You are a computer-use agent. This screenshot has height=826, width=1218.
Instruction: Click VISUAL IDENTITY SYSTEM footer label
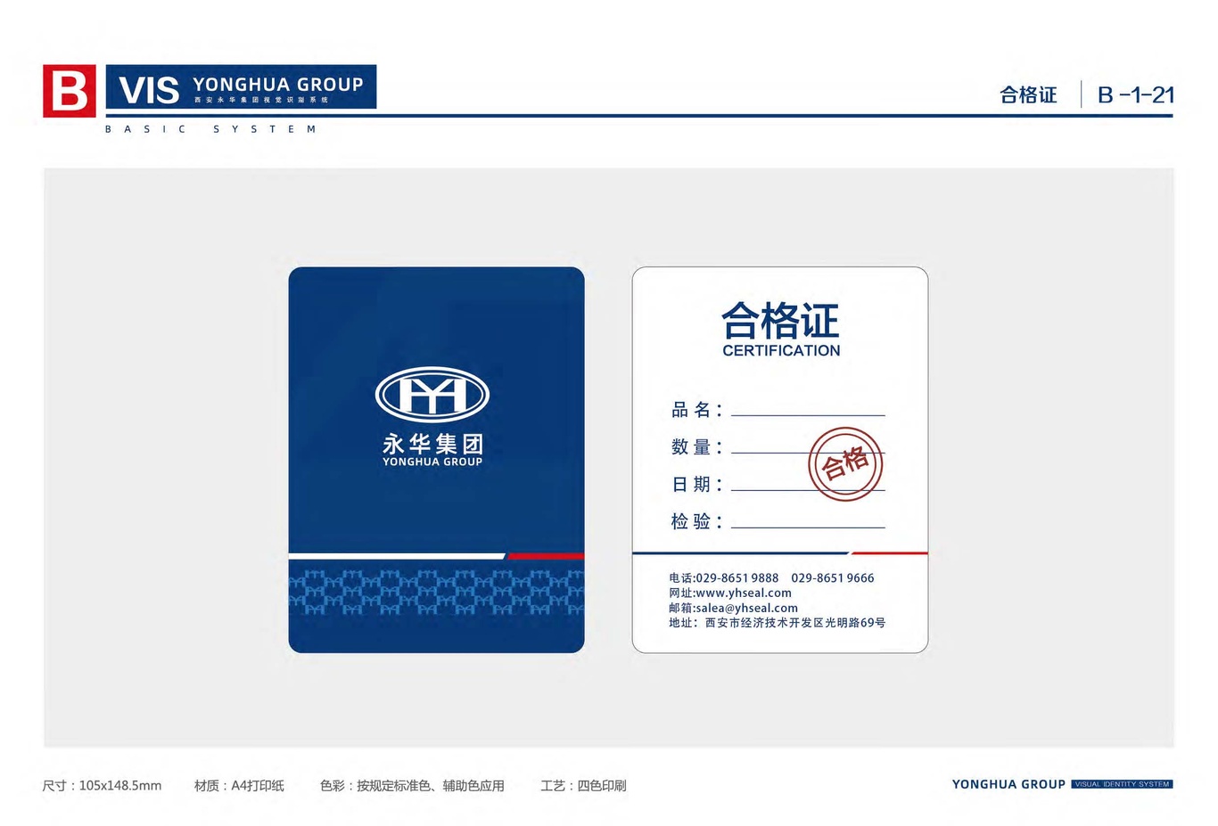tap(1122, 784)
